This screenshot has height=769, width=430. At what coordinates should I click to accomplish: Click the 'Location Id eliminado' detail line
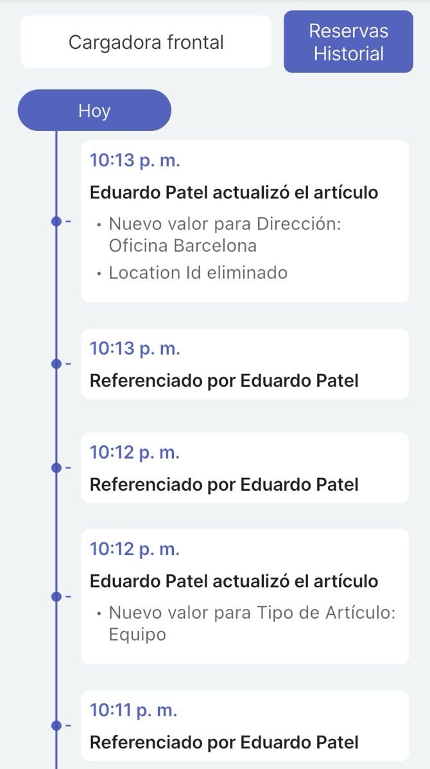click(x=198, y=272)
